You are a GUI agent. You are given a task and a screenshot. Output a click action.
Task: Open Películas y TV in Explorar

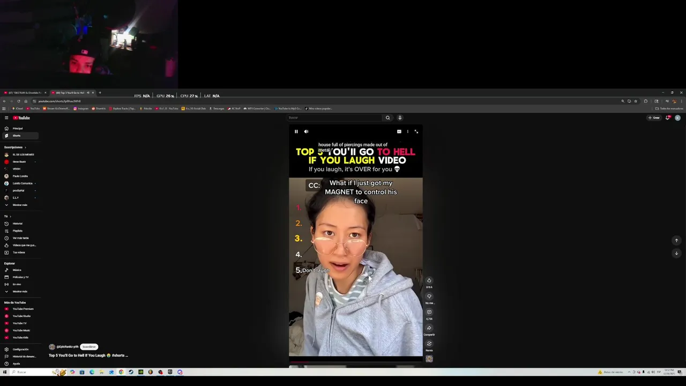(20, 277)
